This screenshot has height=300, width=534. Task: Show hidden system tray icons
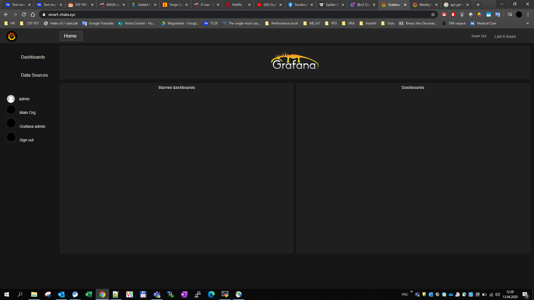pyautogui.click(x=411, y=292)
